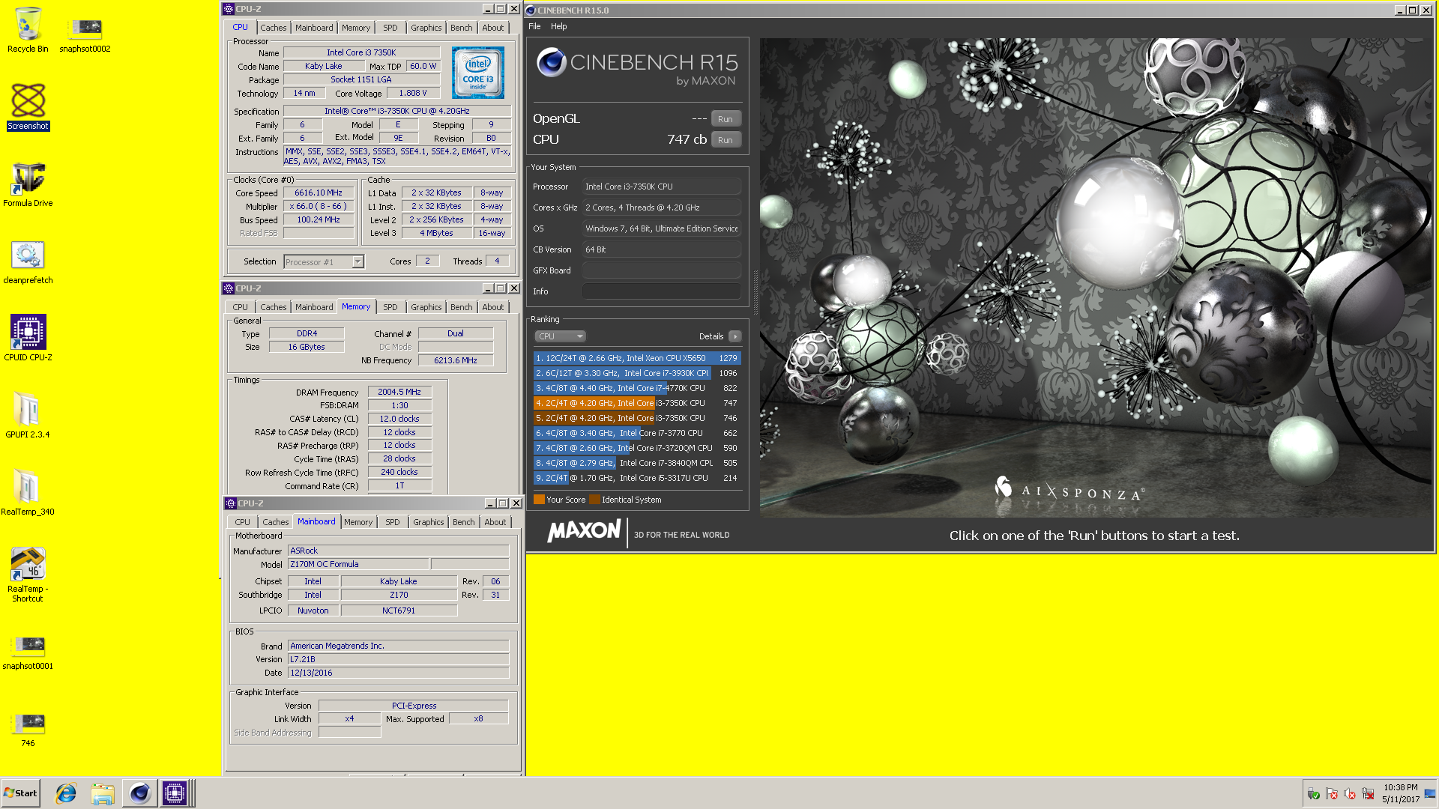This screenshot has height=809, width=1439.
Task: Click the volume tray icon
Action: pos(1350,794)
